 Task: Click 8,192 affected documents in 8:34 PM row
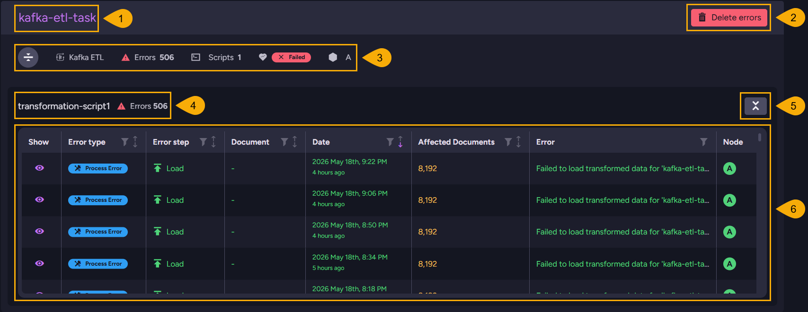coord(427,264)
